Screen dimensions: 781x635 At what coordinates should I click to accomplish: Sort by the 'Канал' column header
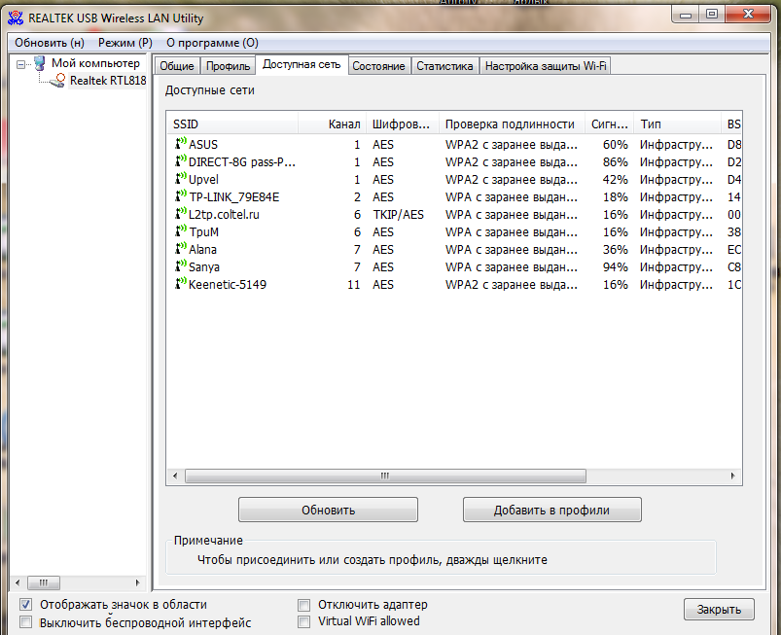pos(333,124)
